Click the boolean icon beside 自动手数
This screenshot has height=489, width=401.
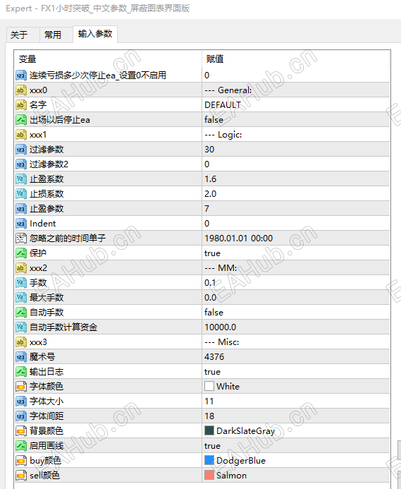[21, 313]
